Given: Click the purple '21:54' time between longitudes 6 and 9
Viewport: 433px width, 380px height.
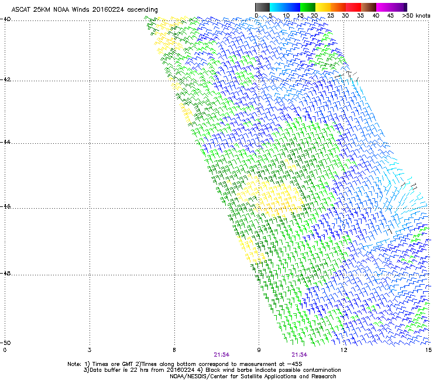Looking at the screenshot, I should point(221,355).
